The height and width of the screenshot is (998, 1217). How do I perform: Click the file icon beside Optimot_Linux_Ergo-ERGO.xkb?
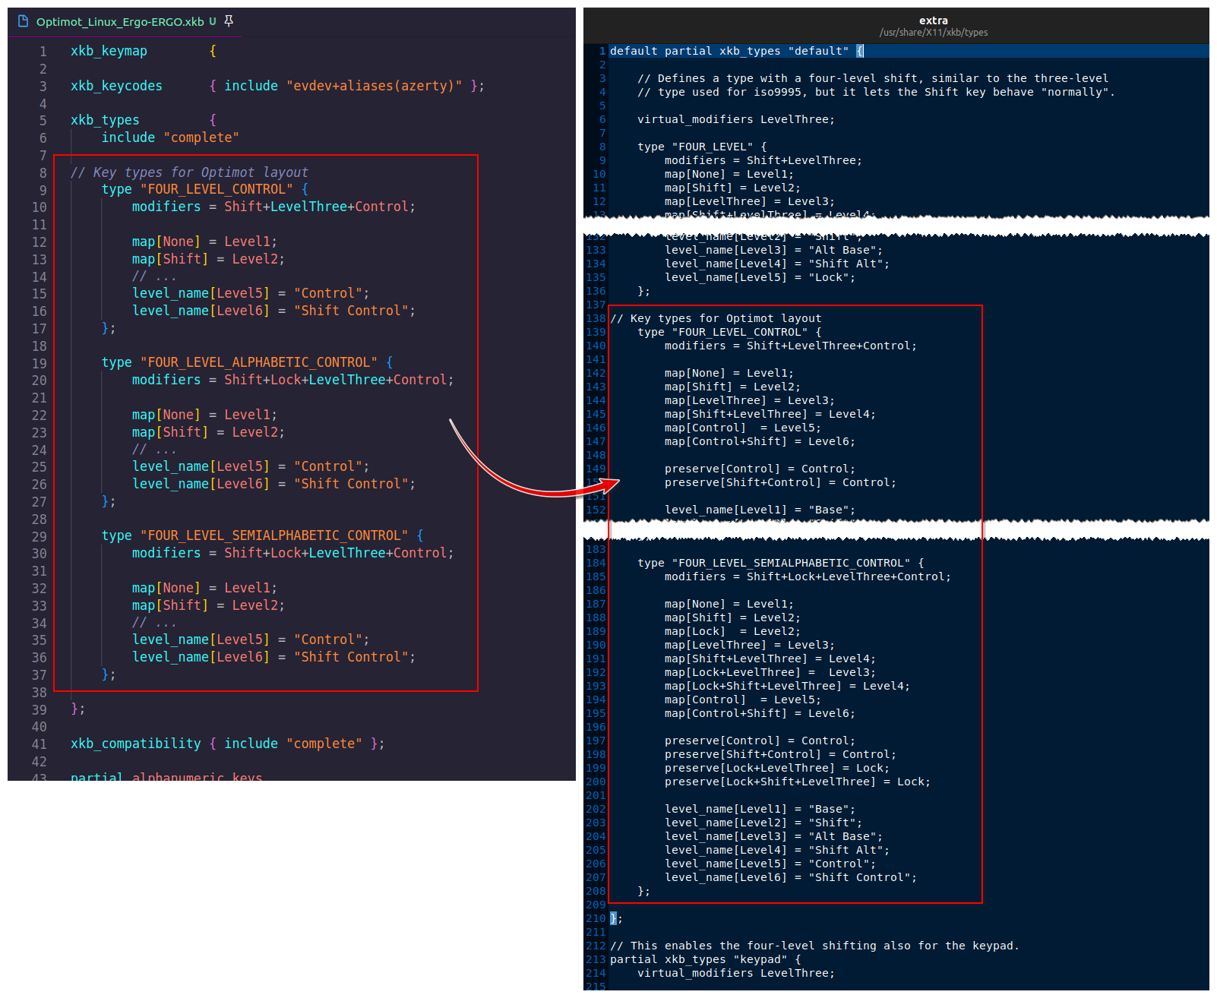(23, 21)
